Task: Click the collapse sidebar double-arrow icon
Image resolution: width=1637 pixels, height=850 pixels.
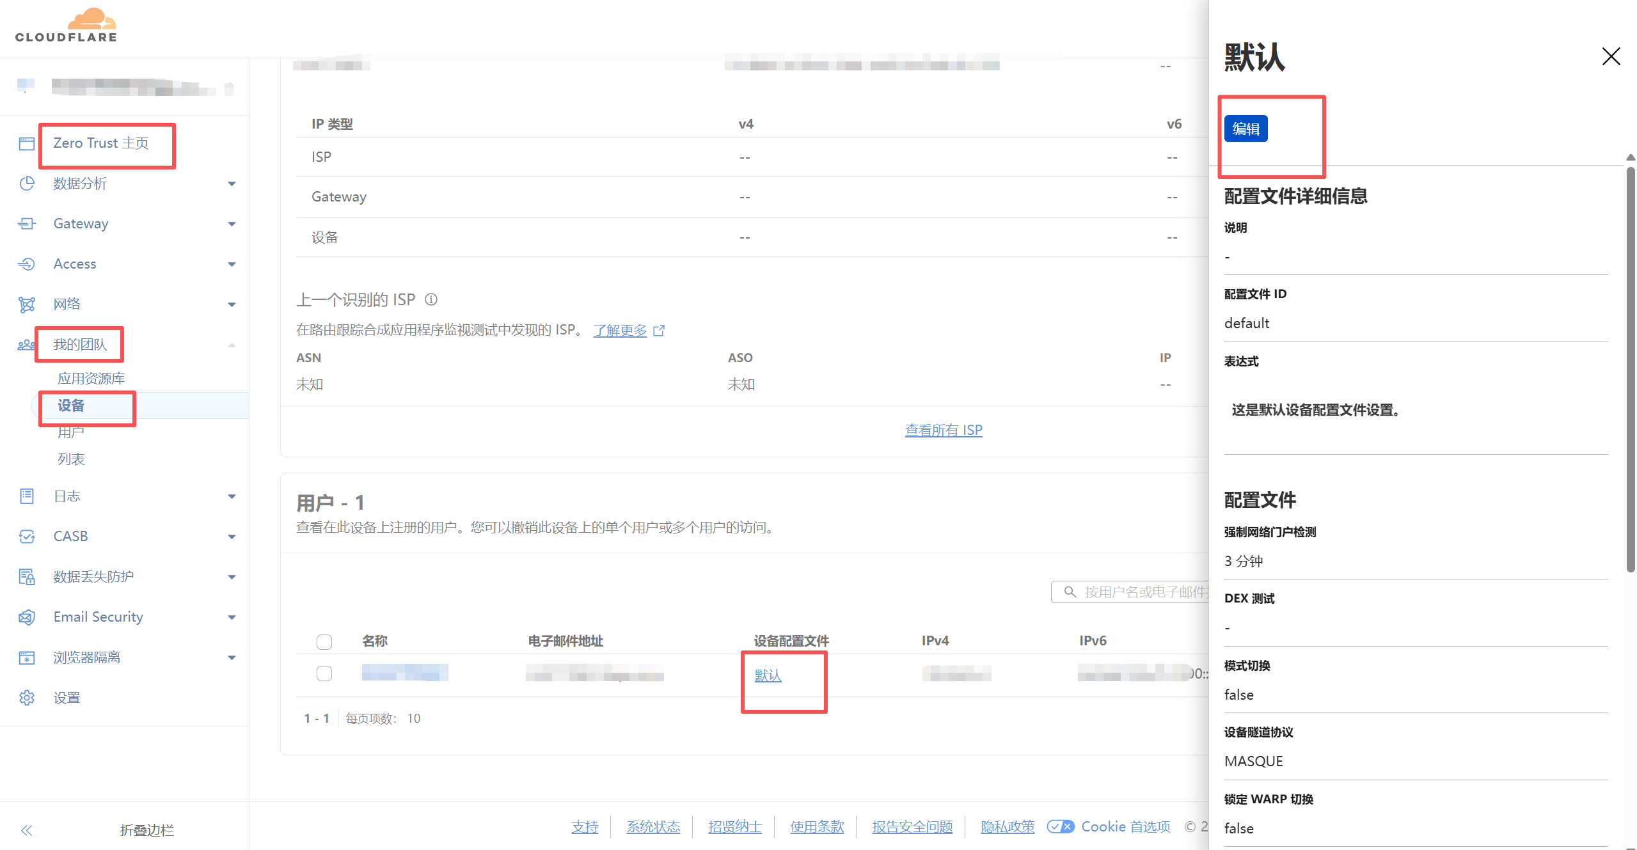Action: [x=27, y=830]
